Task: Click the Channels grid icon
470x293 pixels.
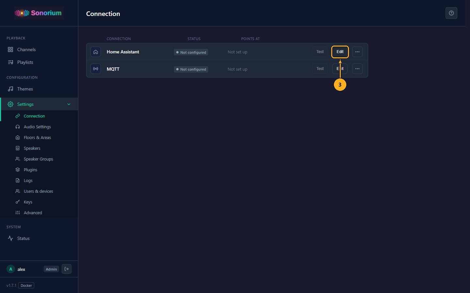Action: [x=10, y=49]
